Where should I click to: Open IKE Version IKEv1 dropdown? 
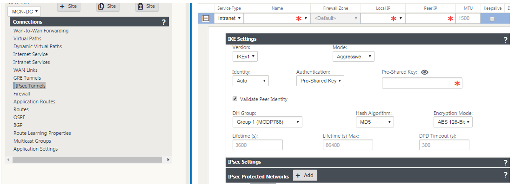245,57
